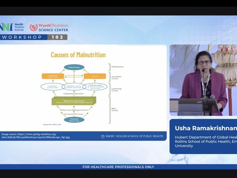Image resolution: width=237 pixels, height=178 pixels.
Task: Click the green Resources and Control box
Action: tap(74, 101)
